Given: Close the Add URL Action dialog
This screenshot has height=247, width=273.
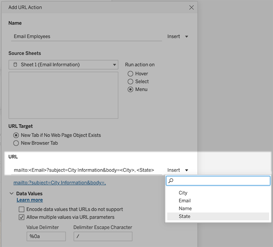Looking at the screenshot, I should click(192, 7).
